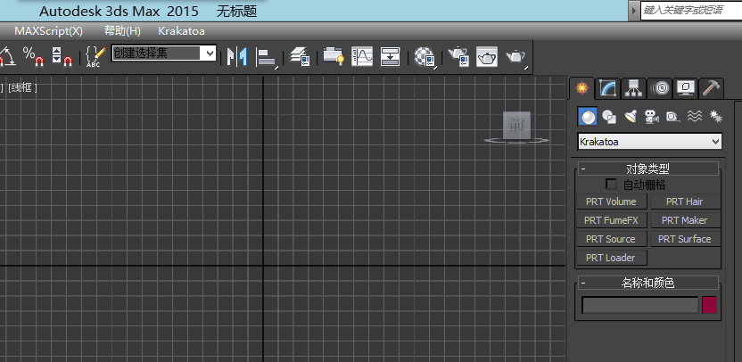Open Schematic View icon

(x=391, y=57)
